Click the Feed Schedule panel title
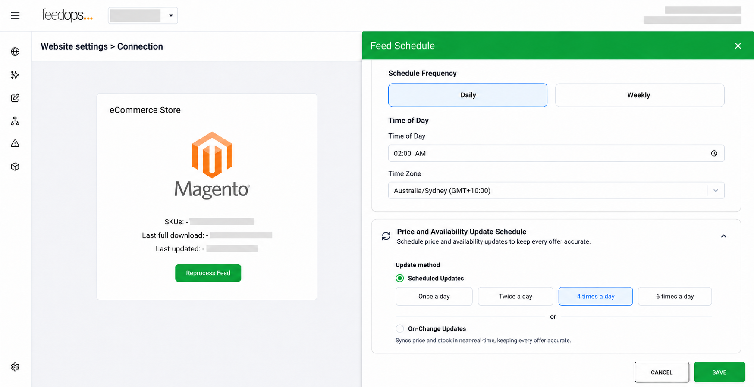The height and width of the screenshot is (387, 754). pyautogui.click(x=402, y=46)
